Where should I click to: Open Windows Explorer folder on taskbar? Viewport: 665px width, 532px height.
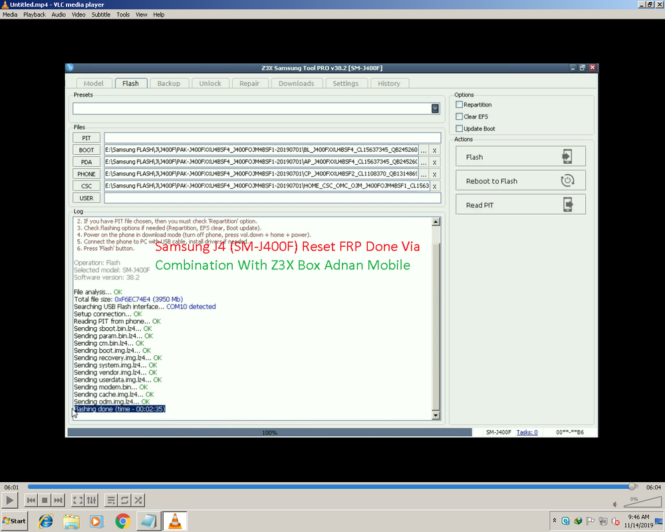pyautogui.click(x=71, y=521)
